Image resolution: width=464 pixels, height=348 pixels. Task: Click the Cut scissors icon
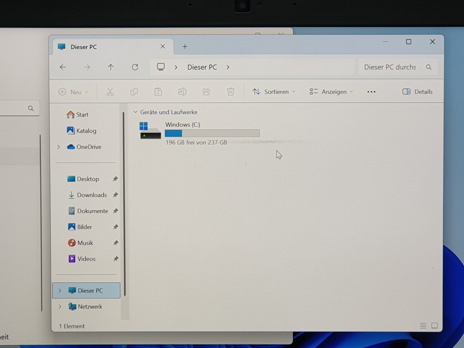click(x=110, y=92)
